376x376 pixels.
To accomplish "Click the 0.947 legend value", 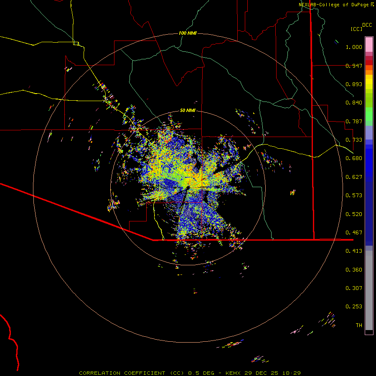I will click(x=354, y=66).
